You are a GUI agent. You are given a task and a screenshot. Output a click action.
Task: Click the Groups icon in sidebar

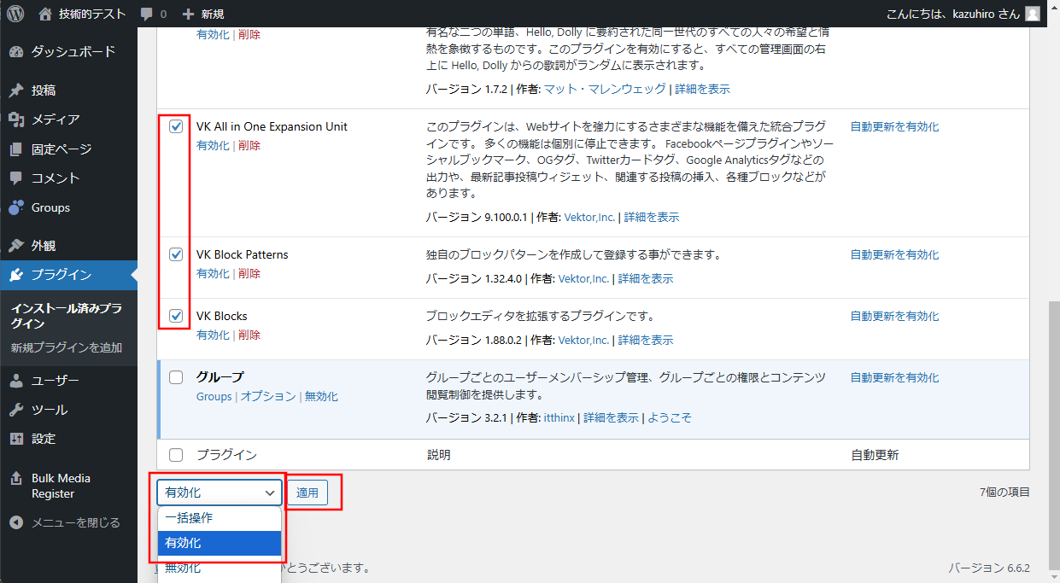pyautogui.click(x=16, y=207)
